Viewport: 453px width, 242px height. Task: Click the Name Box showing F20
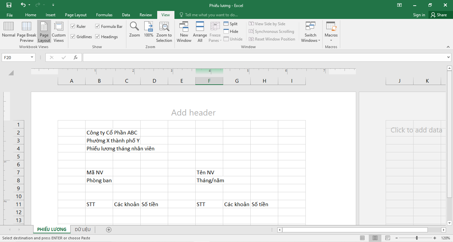point(16,57)
